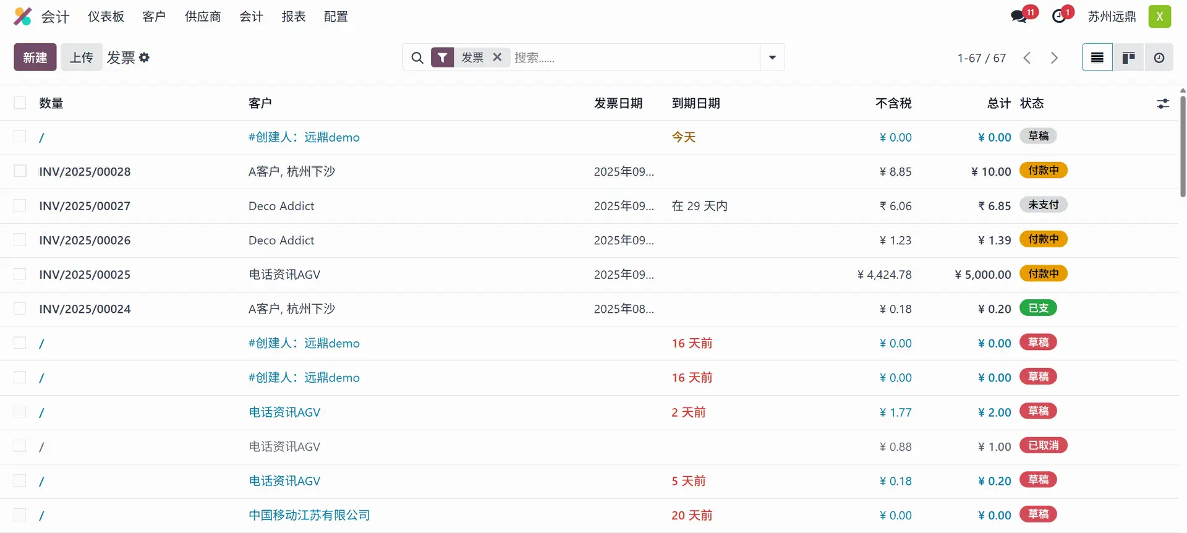The image size is (1187, 533).
Task: Toggle the select-all header checkbox
Action: pos(20,103)
